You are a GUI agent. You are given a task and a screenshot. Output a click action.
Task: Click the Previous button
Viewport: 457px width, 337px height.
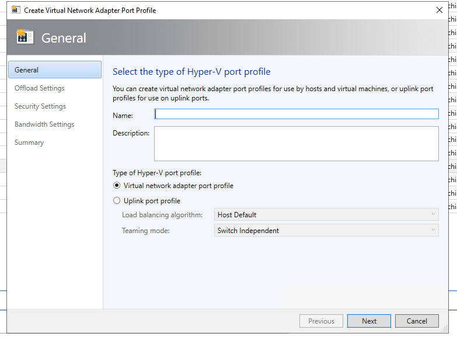pyautogui.click(x=321, y=321)
